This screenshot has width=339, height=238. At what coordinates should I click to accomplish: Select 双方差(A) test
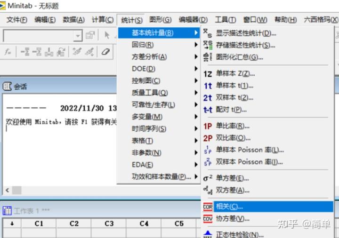[x=267, y=190]
